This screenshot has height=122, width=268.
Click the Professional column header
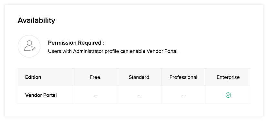tap(183, 77)
